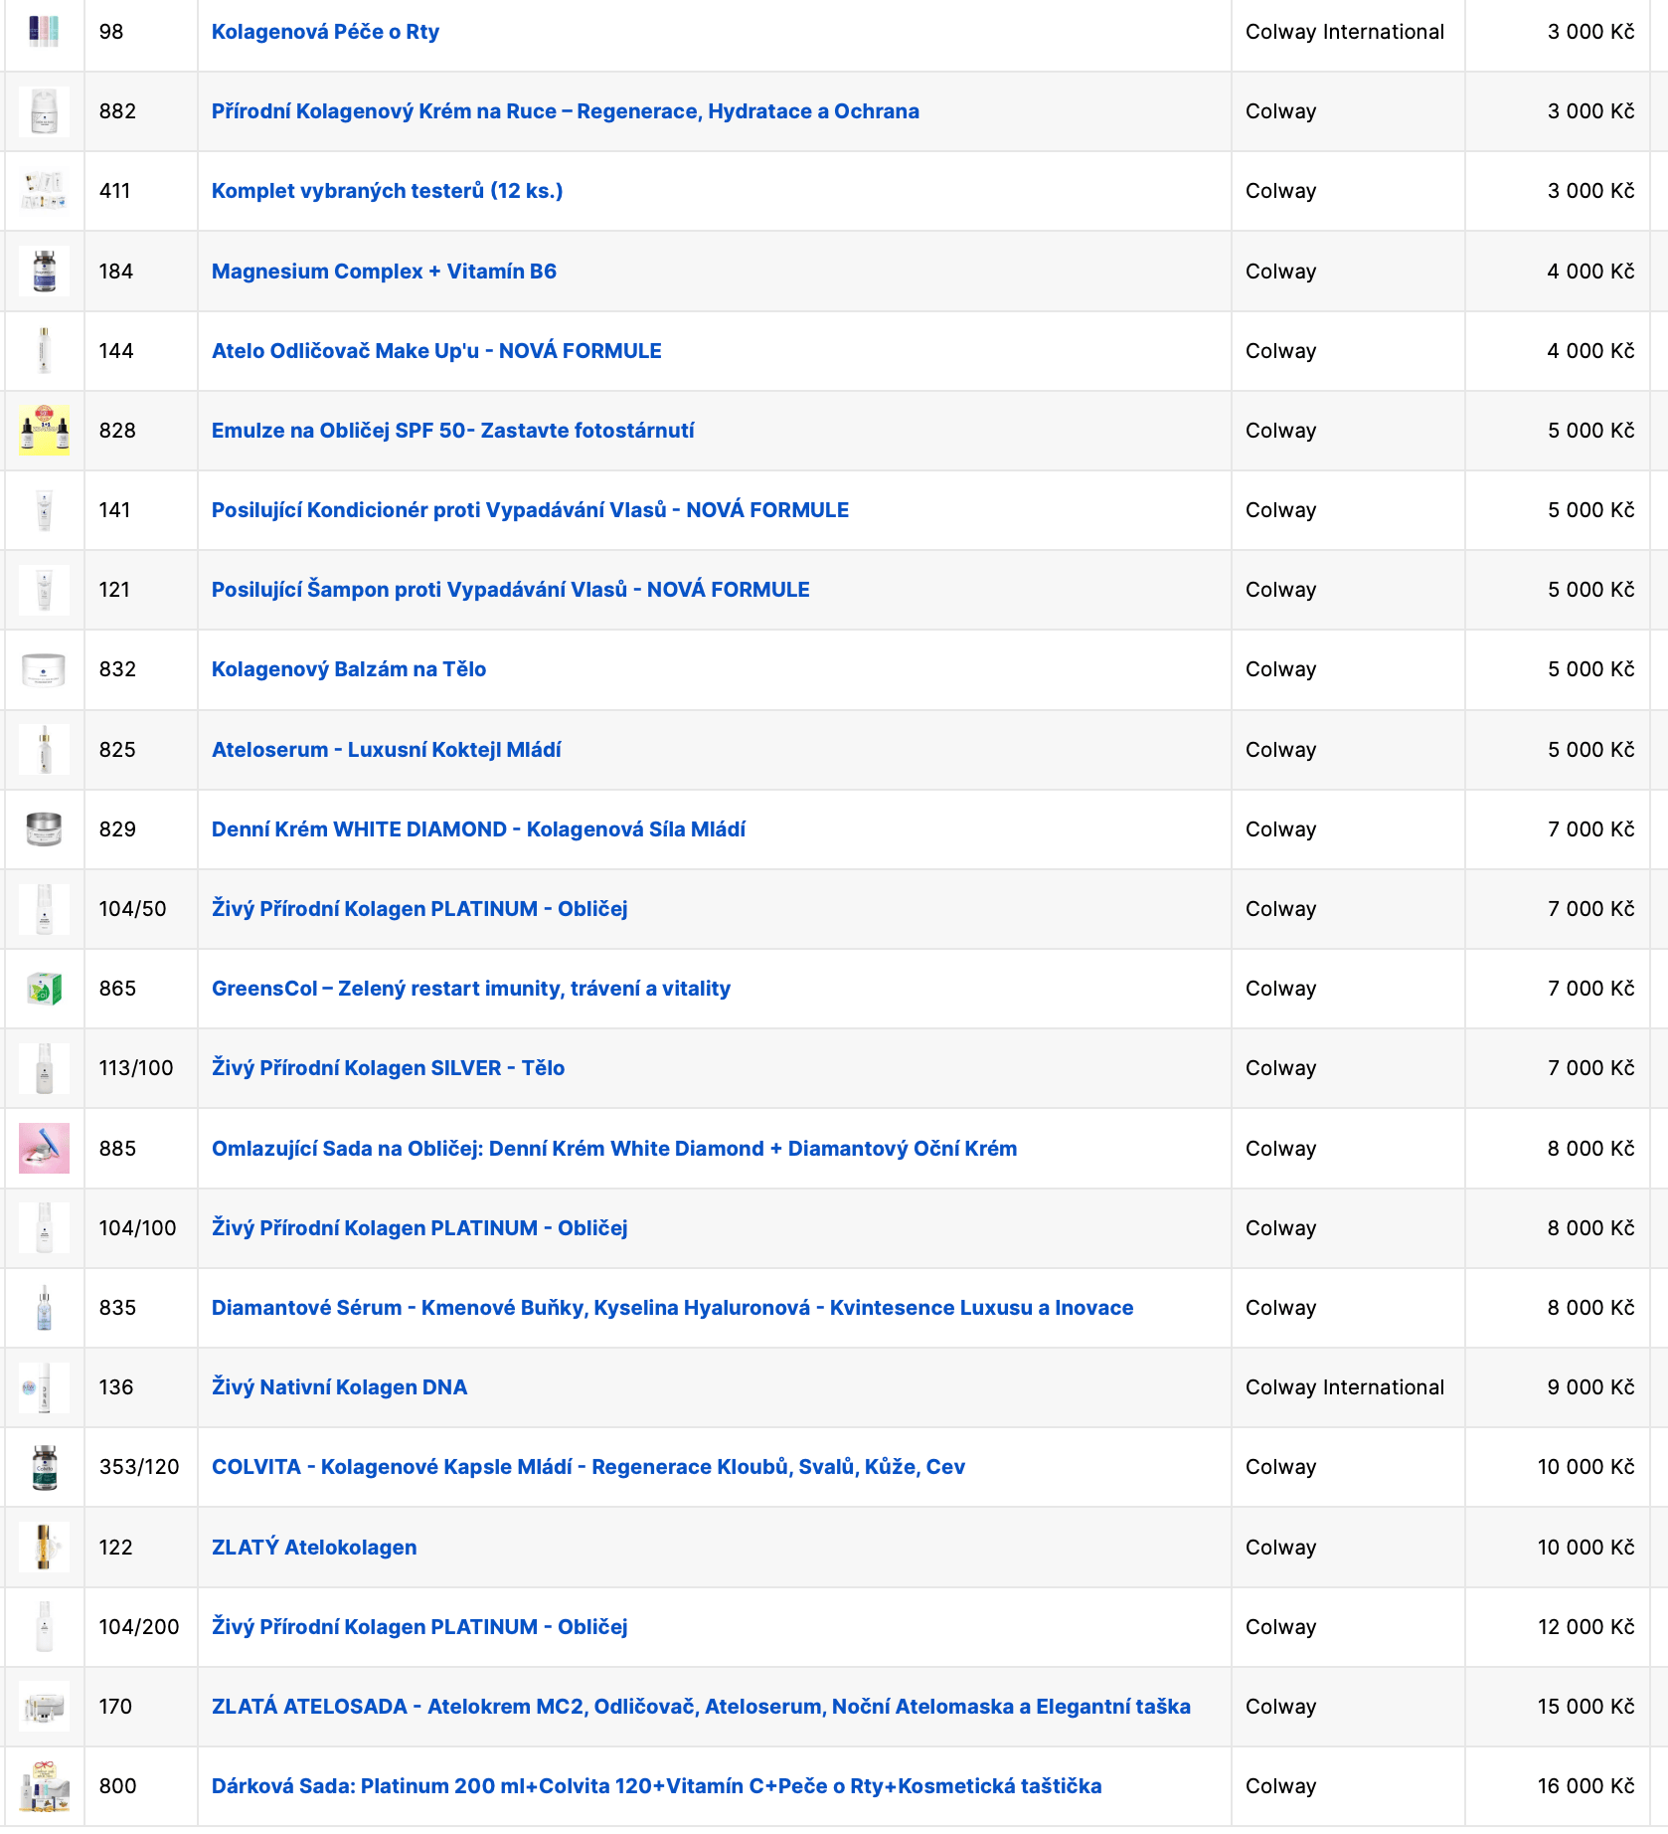Click COLVITA capsules bottle thumbnail
Image resolution: width=1668 pixels, height=1834 pixels.
coord(44,1467)
